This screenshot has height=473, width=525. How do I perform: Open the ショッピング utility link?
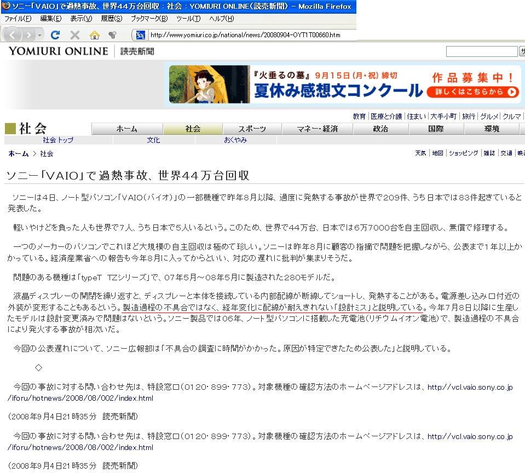pos(463,153)
